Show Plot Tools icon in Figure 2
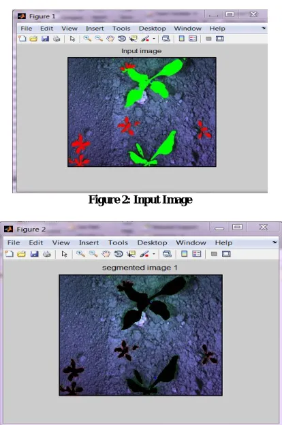 click(x=226, y=254)
